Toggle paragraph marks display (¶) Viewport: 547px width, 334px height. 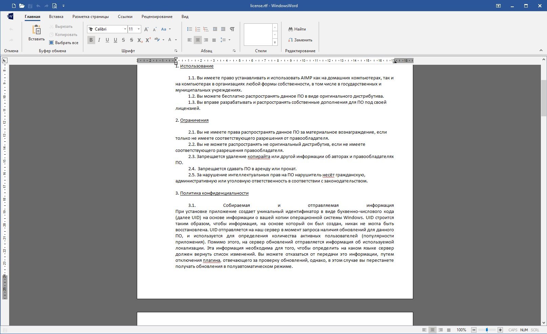(x=232, y=29)
